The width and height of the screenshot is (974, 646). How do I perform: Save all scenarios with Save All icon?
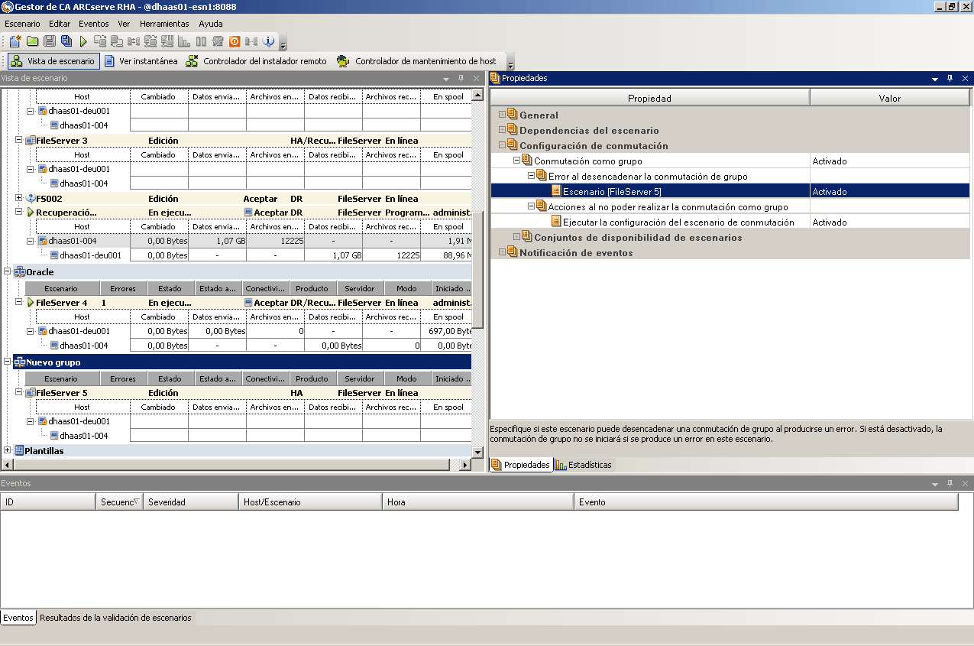point(66,41)
